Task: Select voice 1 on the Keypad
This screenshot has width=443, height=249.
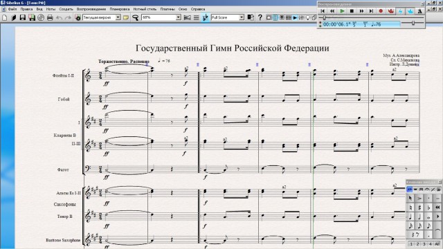Action: click(411, 244)
